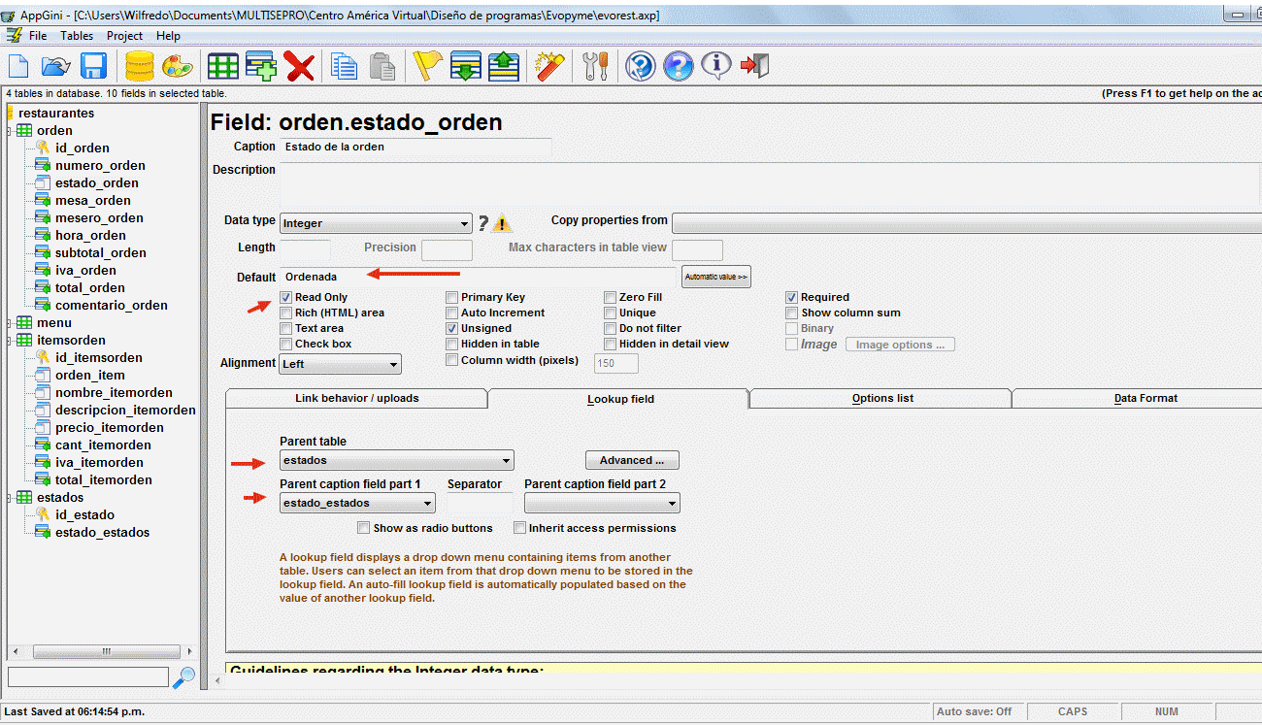1262x725 pixels.
Task: Paste with the clipboard toolbar icon
Action: 382,66
